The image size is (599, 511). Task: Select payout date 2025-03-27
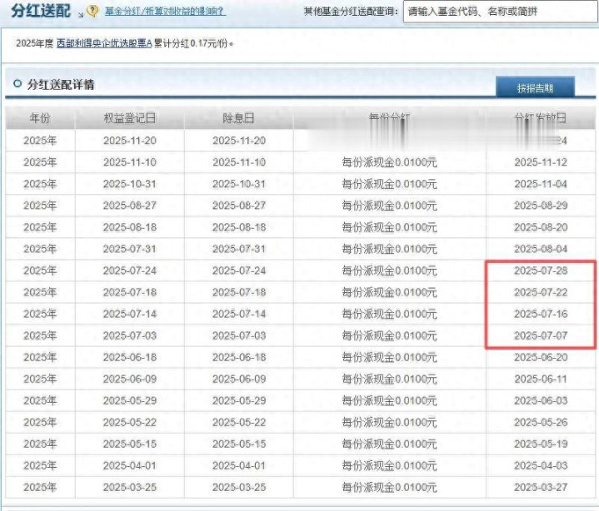tap(541, 488)
